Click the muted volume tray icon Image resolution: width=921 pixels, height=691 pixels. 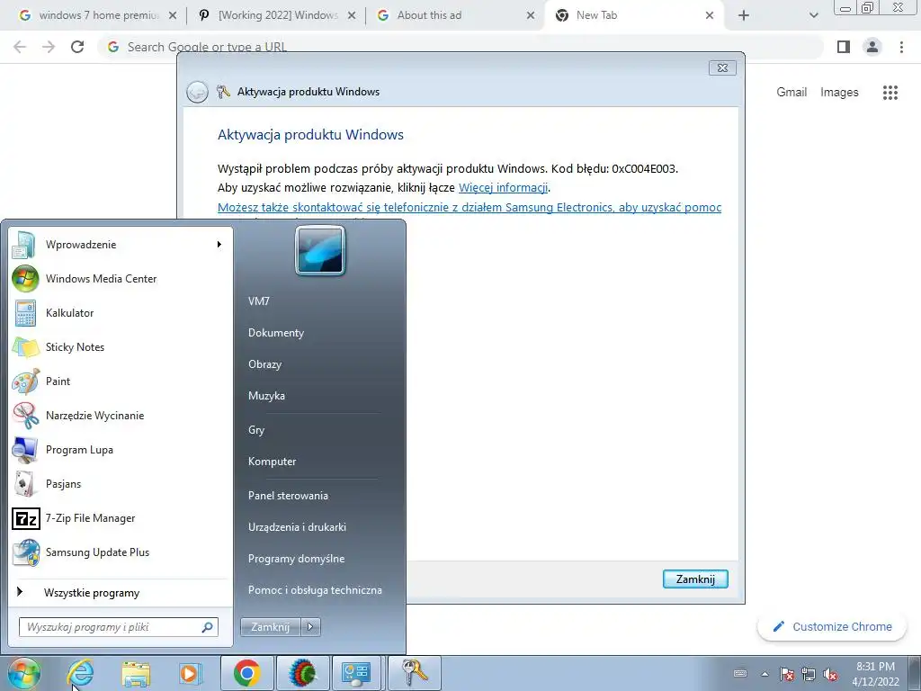830,674
